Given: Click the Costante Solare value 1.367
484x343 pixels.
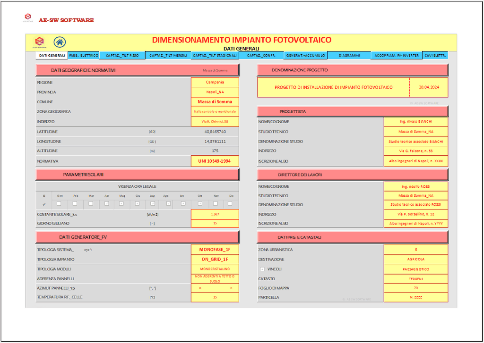Looking at the screenshot, I should tap(215, 214).
